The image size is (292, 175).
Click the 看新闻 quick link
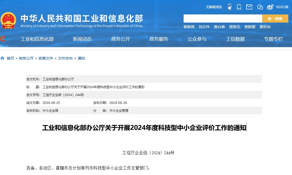189,27
